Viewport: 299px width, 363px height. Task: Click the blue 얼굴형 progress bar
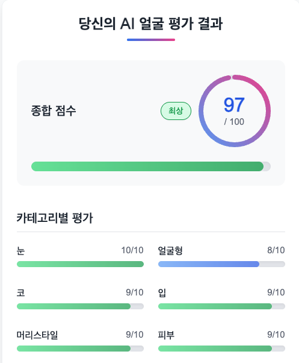pyautogui.click(x=221, y=264)
